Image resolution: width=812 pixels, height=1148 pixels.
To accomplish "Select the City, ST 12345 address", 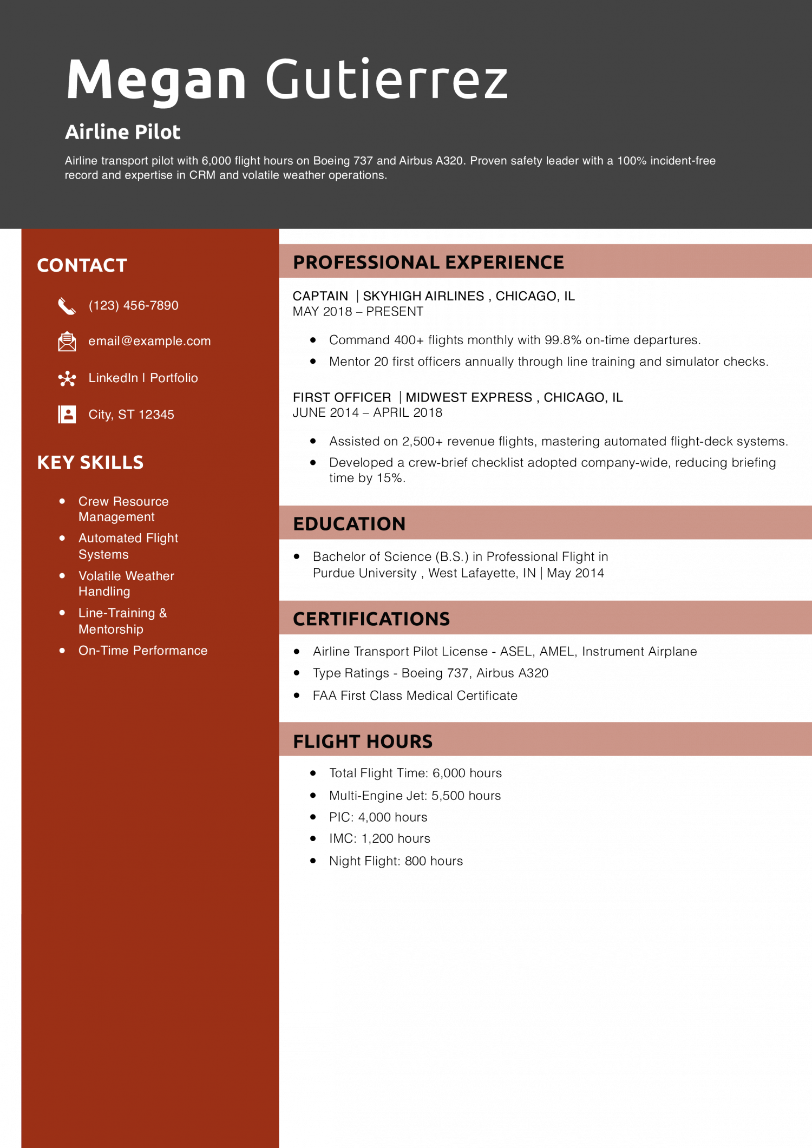I will click(131, 415).
